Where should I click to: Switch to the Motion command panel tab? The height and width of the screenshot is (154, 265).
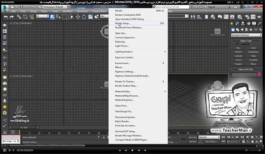pyautogui.click(x=249, y=23)
